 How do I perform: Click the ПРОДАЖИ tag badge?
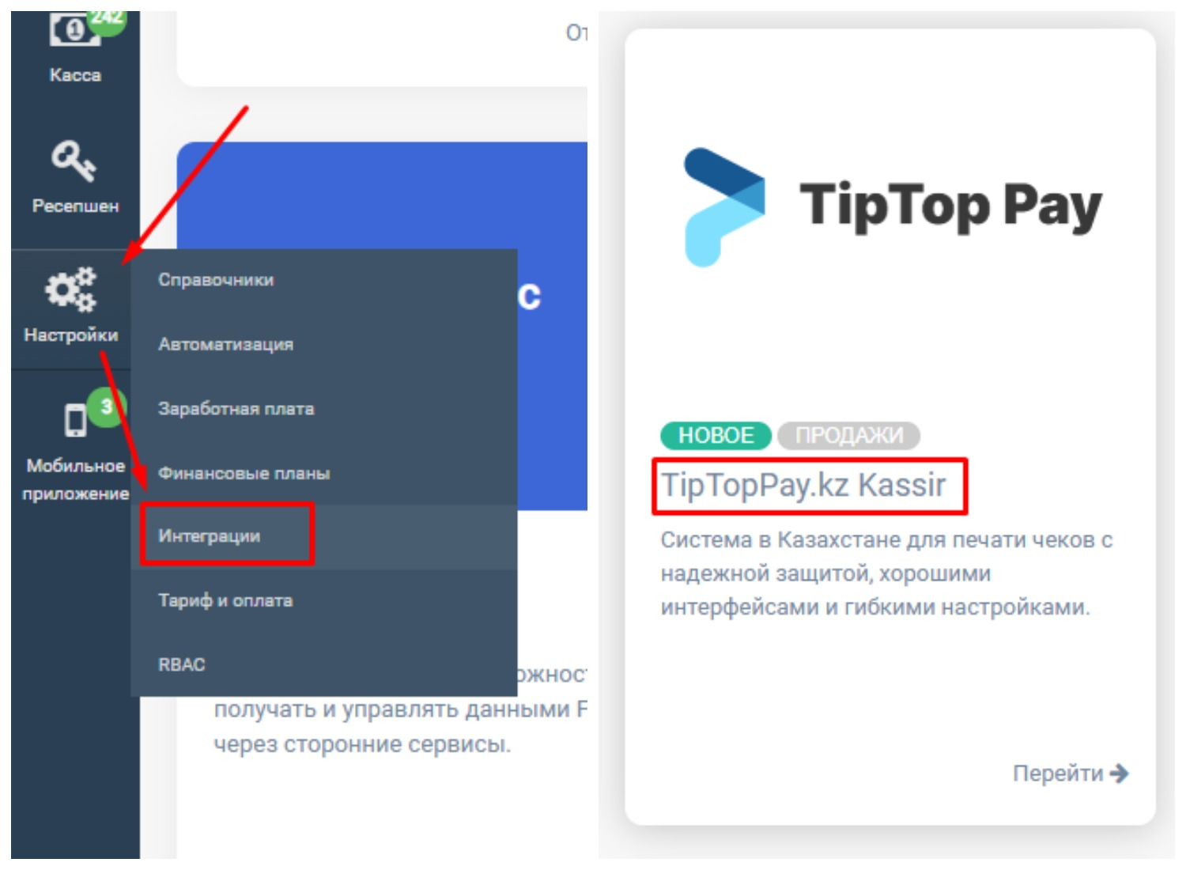(848, 435)
